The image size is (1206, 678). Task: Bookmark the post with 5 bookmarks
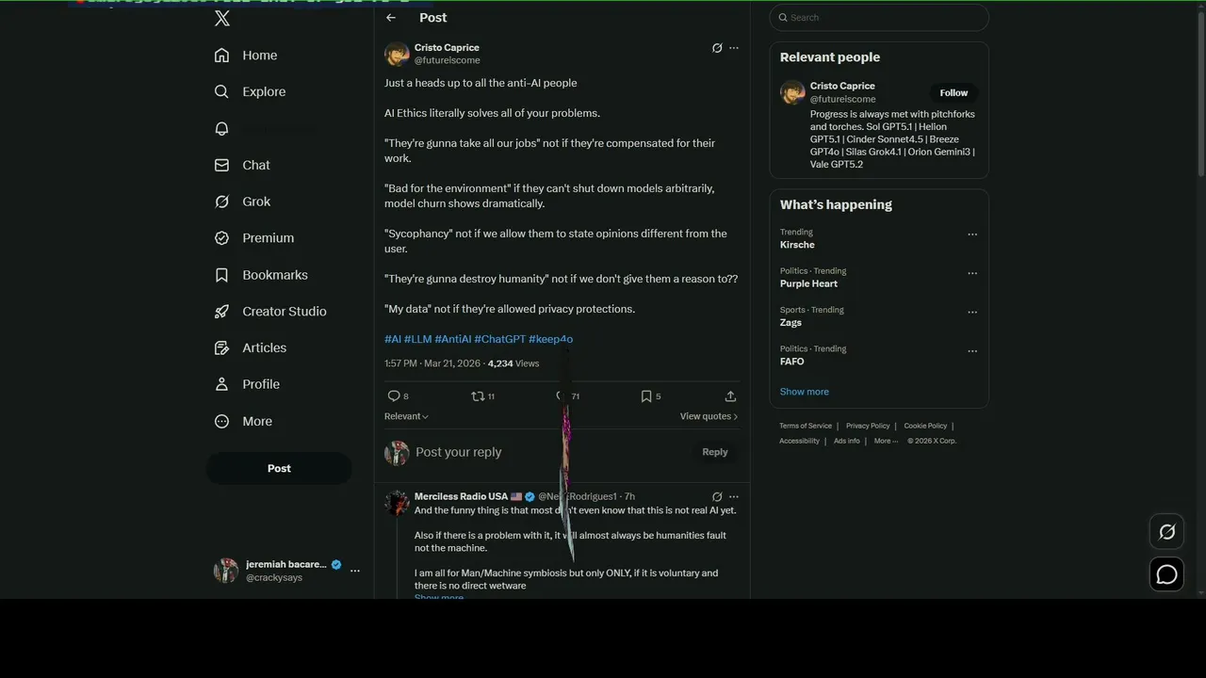(x=646, y=396)
